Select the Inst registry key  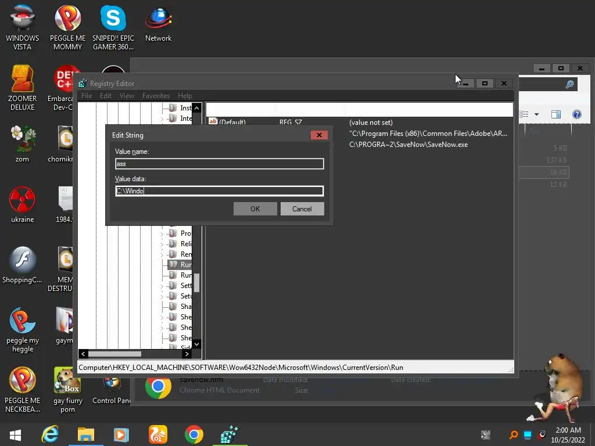pos(181,108)
